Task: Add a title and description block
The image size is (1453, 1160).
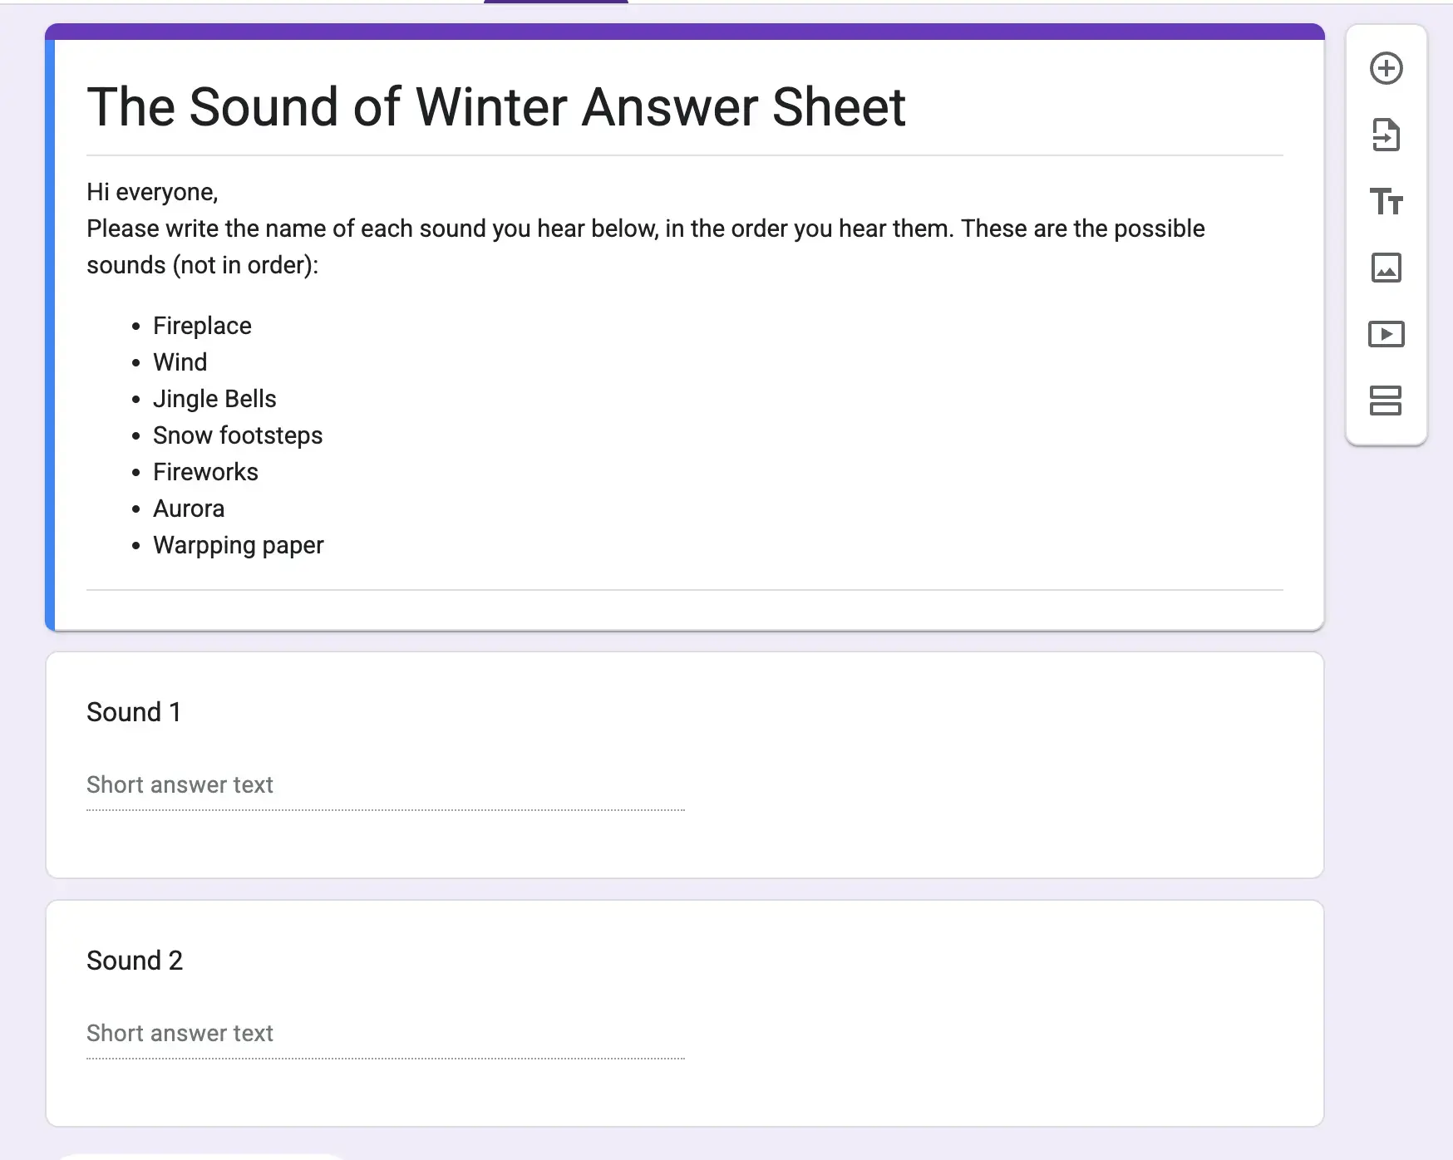Action: click(1386, 201)
